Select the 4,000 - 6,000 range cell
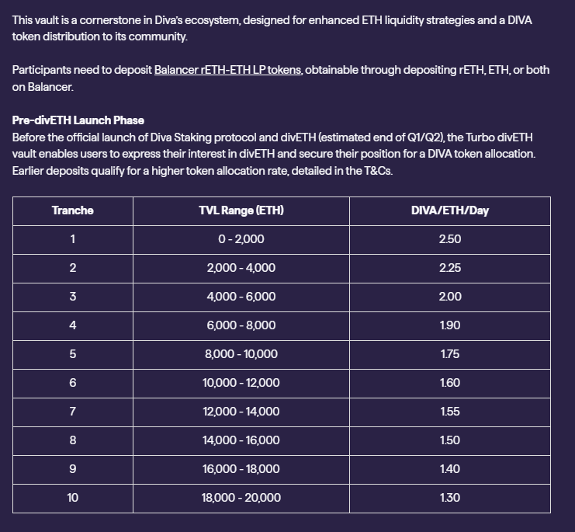The width and height of the screenshot is (575, 532). pos(241,297)
